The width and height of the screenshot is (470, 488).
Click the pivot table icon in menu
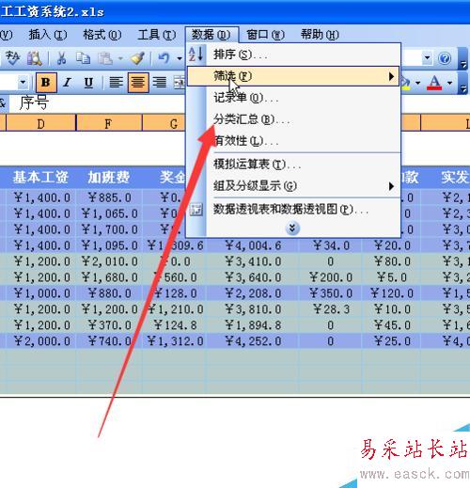[x=196, y=210]
